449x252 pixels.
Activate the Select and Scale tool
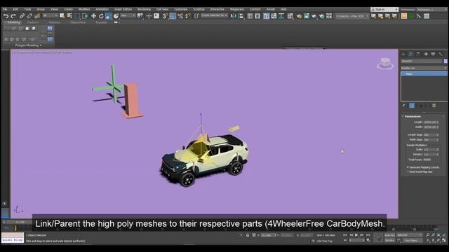[x=109, y=16]
